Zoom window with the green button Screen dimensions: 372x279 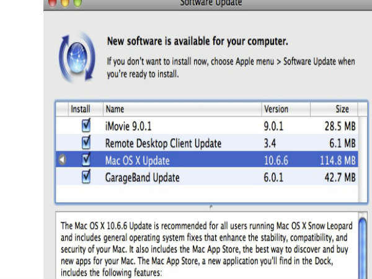(77, 2)
